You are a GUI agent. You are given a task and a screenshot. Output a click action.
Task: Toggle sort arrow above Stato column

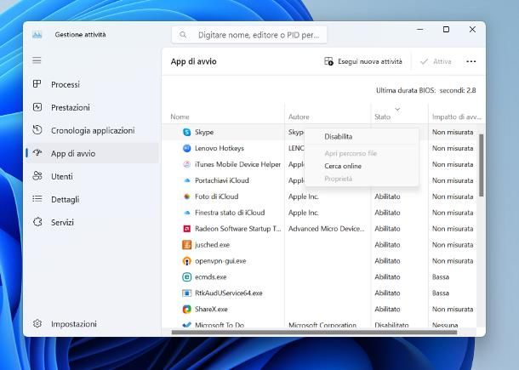(397, 109)
